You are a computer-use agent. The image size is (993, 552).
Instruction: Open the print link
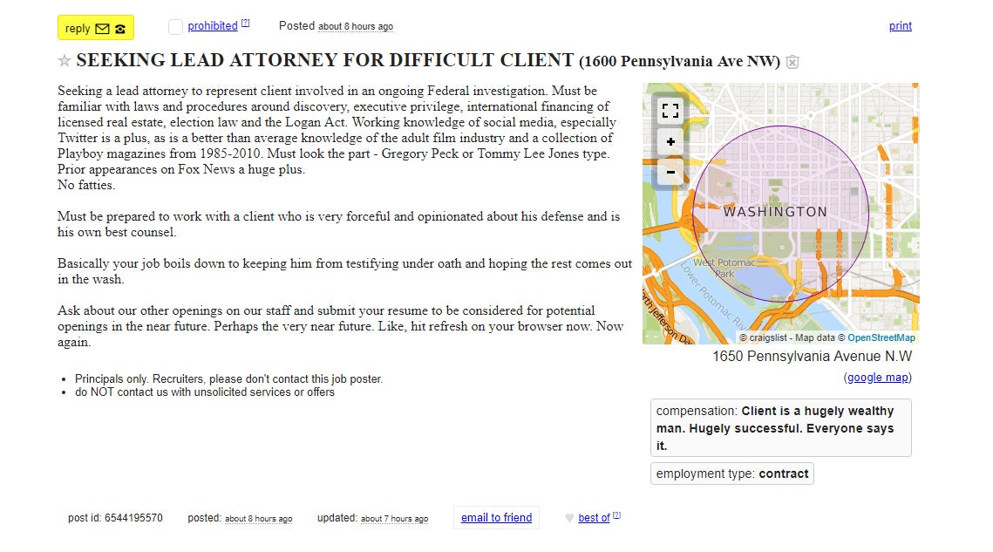coord(900,26)
